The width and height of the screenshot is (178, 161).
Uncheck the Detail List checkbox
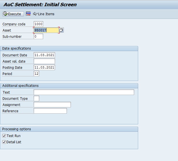point(4,142)
